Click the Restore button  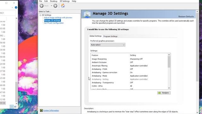(164, 93)
